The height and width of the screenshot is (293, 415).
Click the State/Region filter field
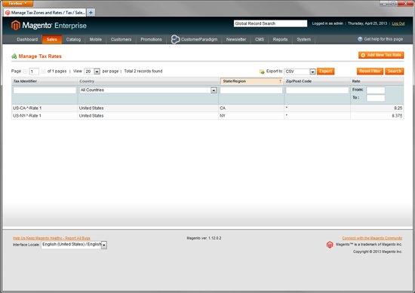pos(251,90)
